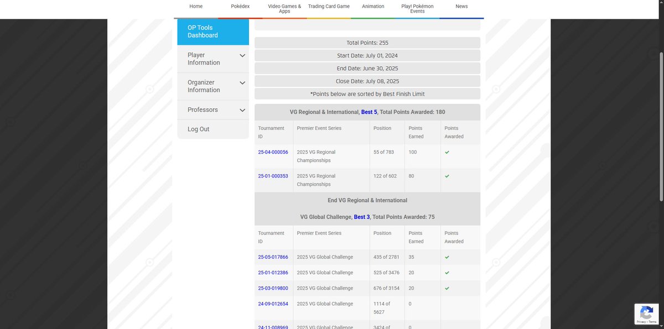Open Trading Card Game tab

tap(329, 7)
